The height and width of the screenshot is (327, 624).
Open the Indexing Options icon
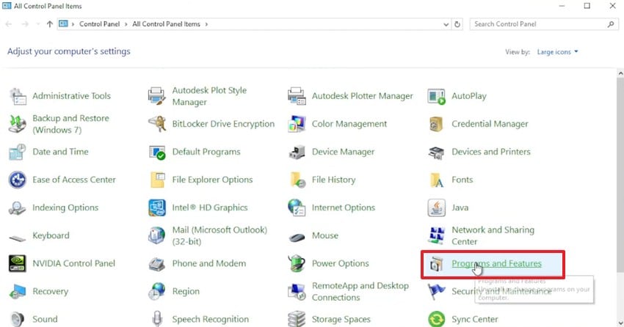point(18,207)
